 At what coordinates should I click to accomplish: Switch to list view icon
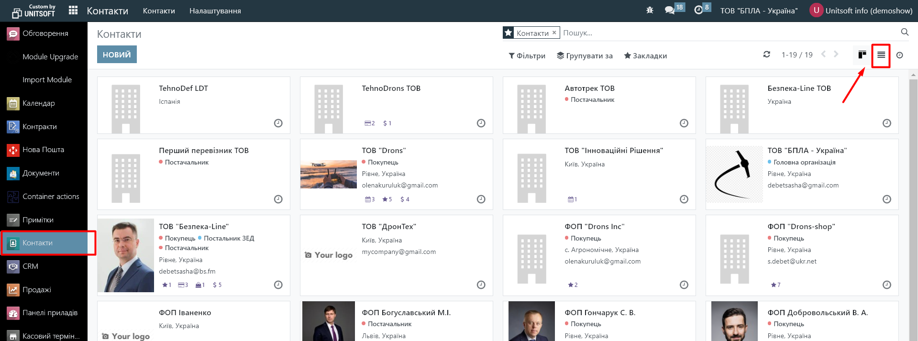[x=881, y=55]
